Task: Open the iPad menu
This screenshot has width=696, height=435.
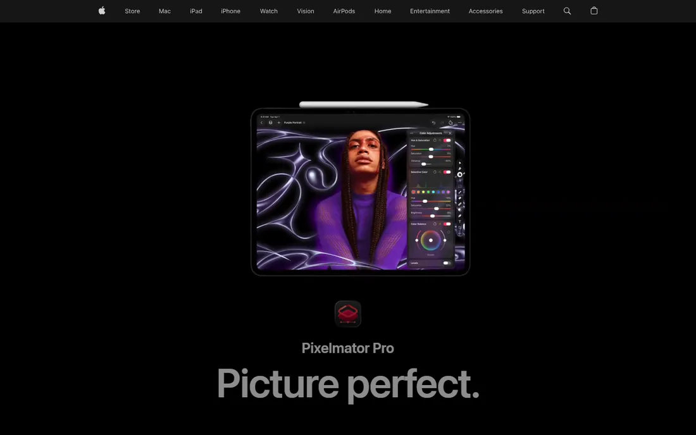Action: pyautogui.click(x=196, y=11)
